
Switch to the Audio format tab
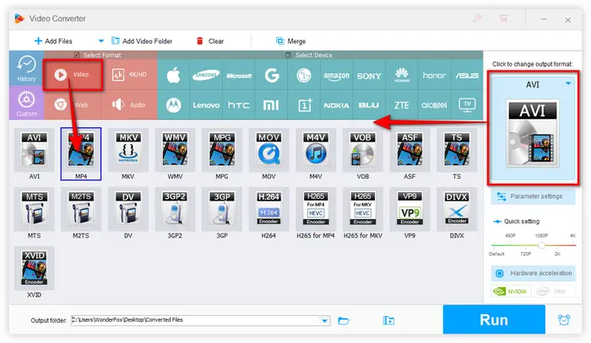pos(129,105)
